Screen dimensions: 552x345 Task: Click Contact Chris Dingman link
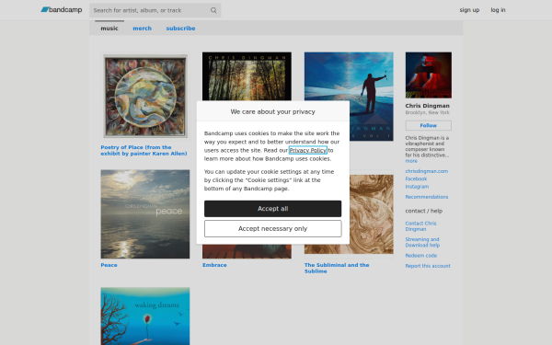[420, 226]
